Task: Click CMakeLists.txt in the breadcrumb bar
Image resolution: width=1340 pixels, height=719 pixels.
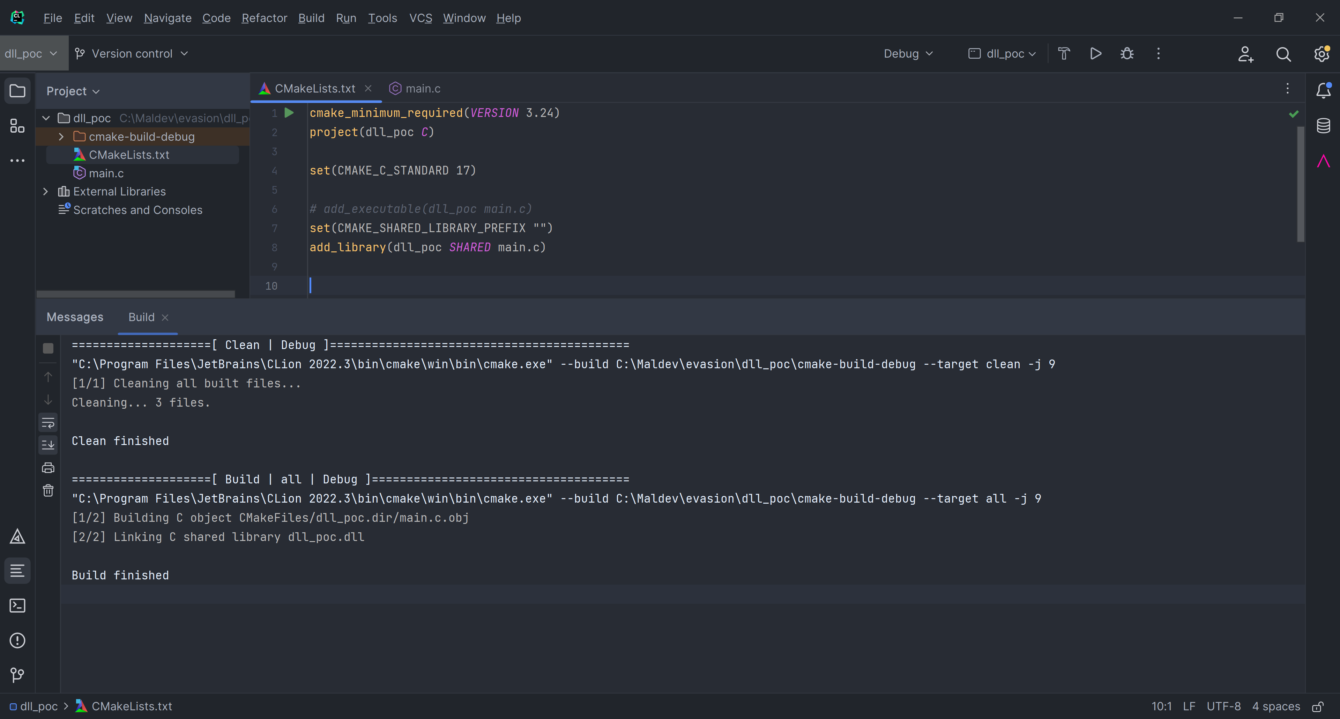Action: 132,706
